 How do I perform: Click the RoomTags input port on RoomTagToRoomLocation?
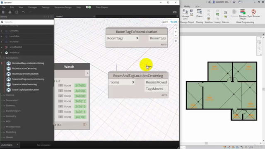coord(123,38)
